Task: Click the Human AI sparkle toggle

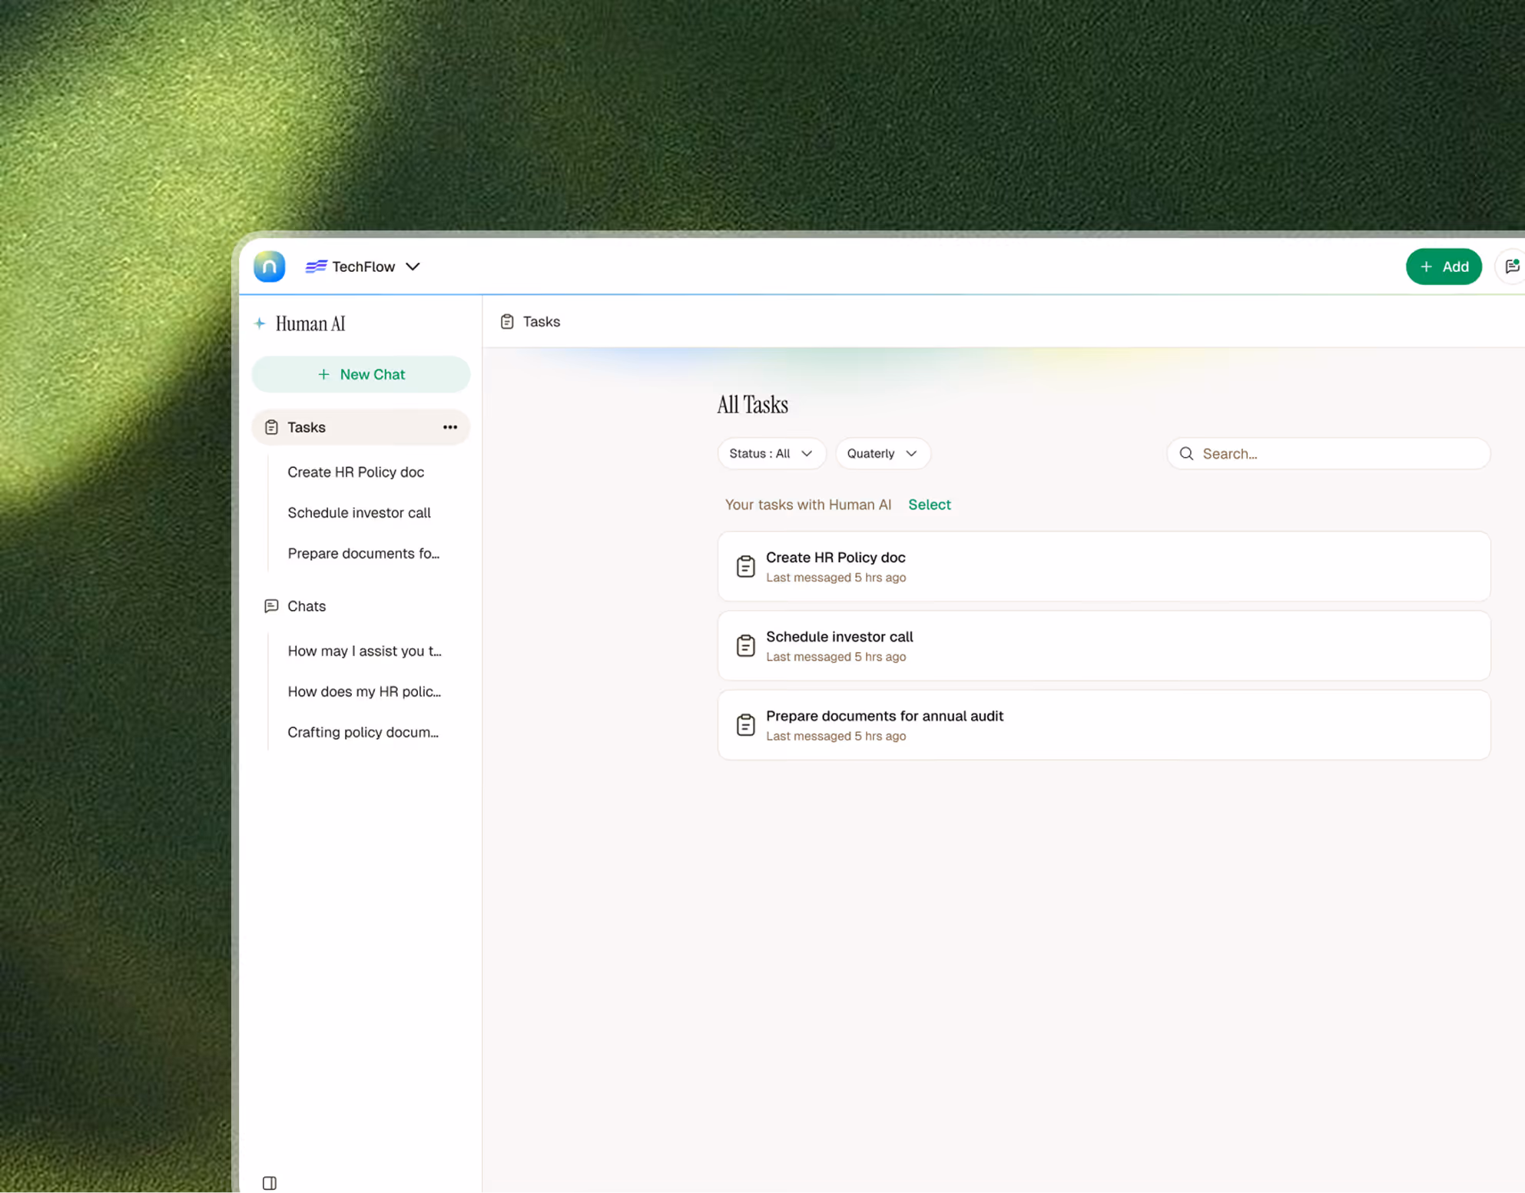Action: (260, 323)
